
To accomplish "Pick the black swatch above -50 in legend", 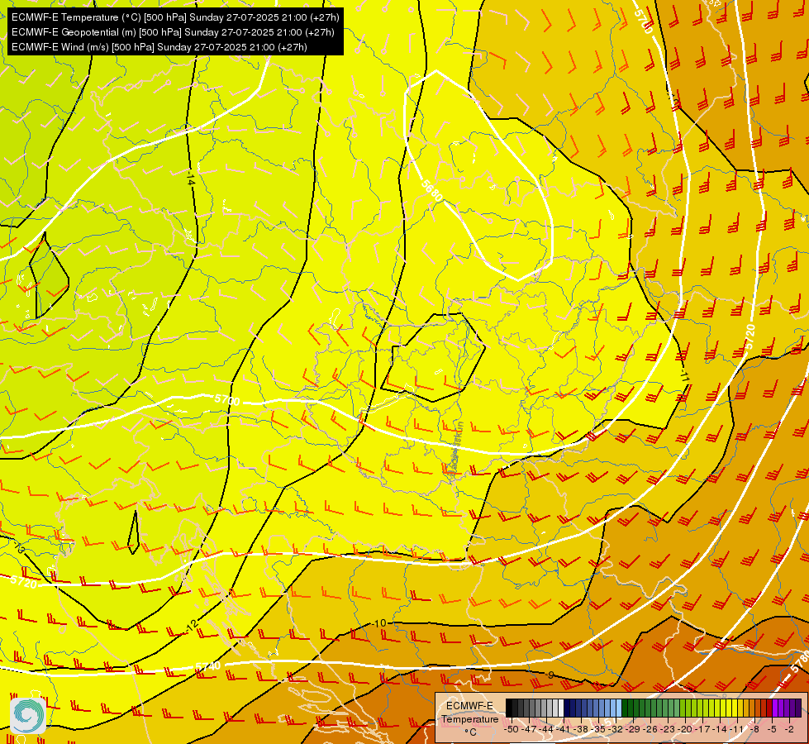I will [x=509, y=708].
